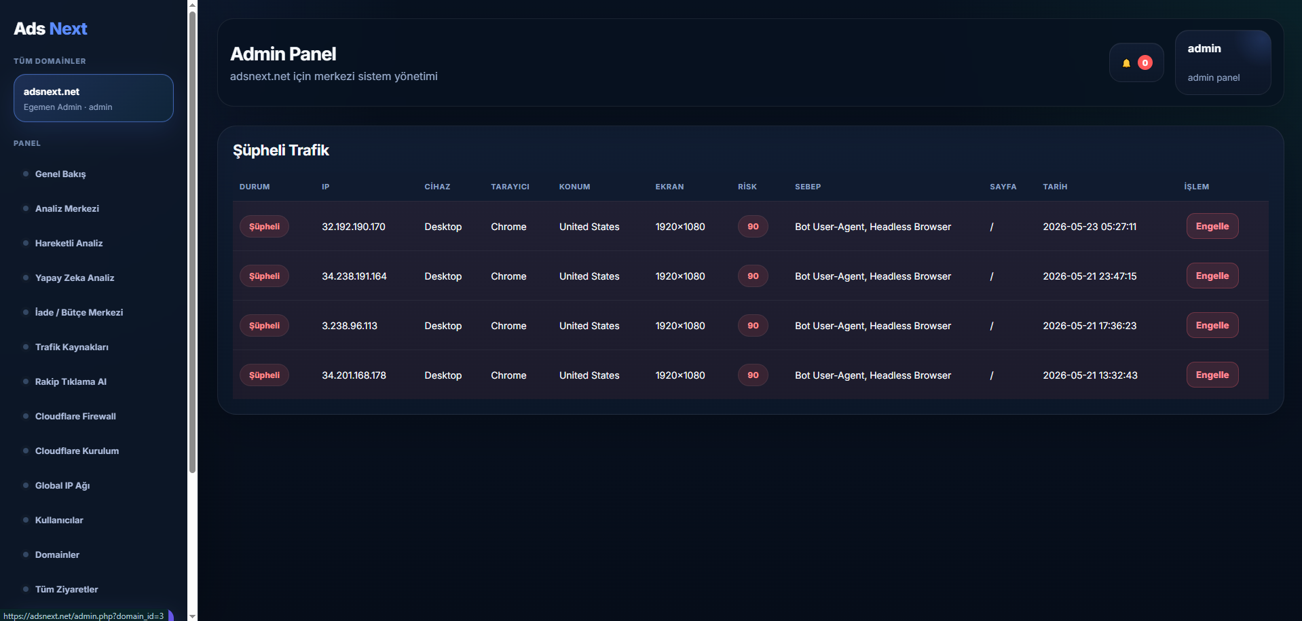The width and height of the screenshot is (1302, 621).
Task: Click the red notification count badge
Action: (x=1145, y=62)
